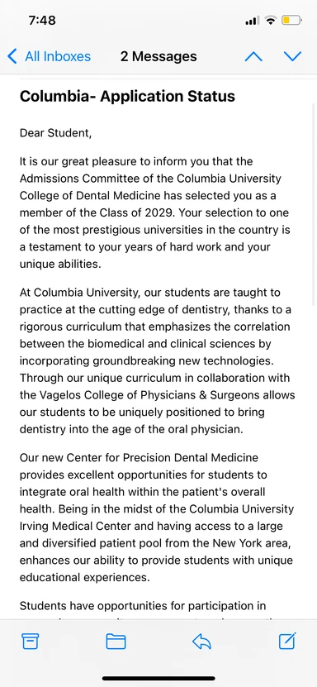Image resolution: width=317 pixels, height=687 pixels.
Task: Move message with the folder icon
Action: (116, 642)
